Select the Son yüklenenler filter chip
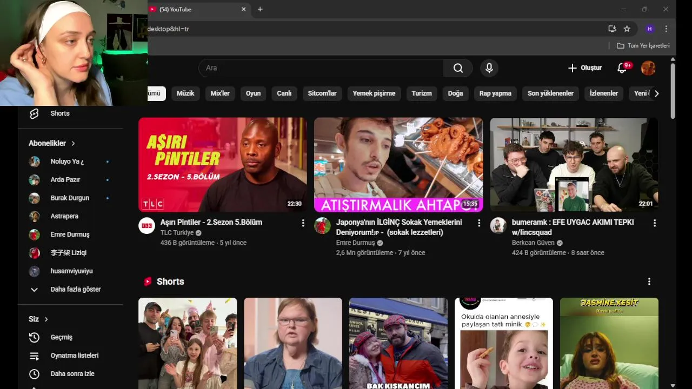This screenshot has width=692, height=389. [x=550, y=93]
